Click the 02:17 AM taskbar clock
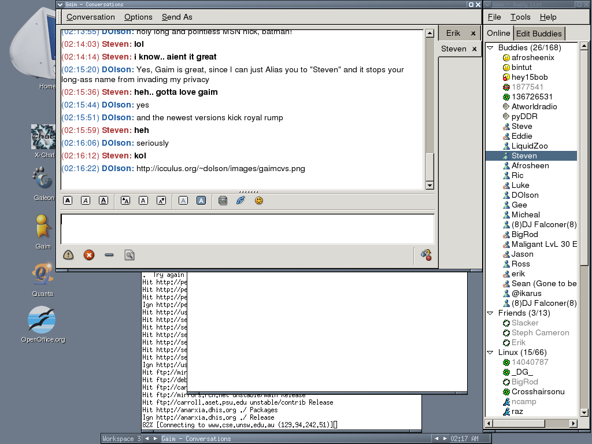Viewport: 592px width, 444px height. click(x=464, y=439)
